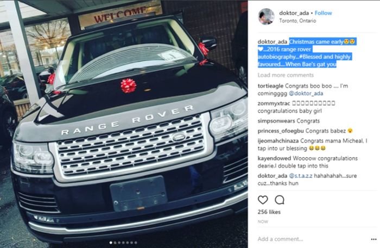View the 256 likes list
The width and height of the screenshot is (380, 248).
[269, 212]
